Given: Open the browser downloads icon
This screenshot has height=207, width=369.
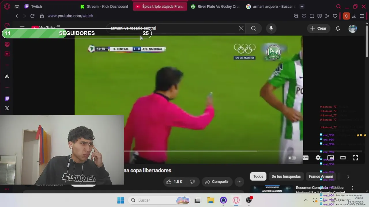Looking at the screenshot, I should (354, 16).
